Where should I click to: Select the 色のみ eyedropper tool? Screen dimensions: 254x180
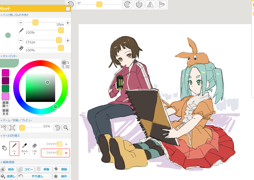click(24, 149)
